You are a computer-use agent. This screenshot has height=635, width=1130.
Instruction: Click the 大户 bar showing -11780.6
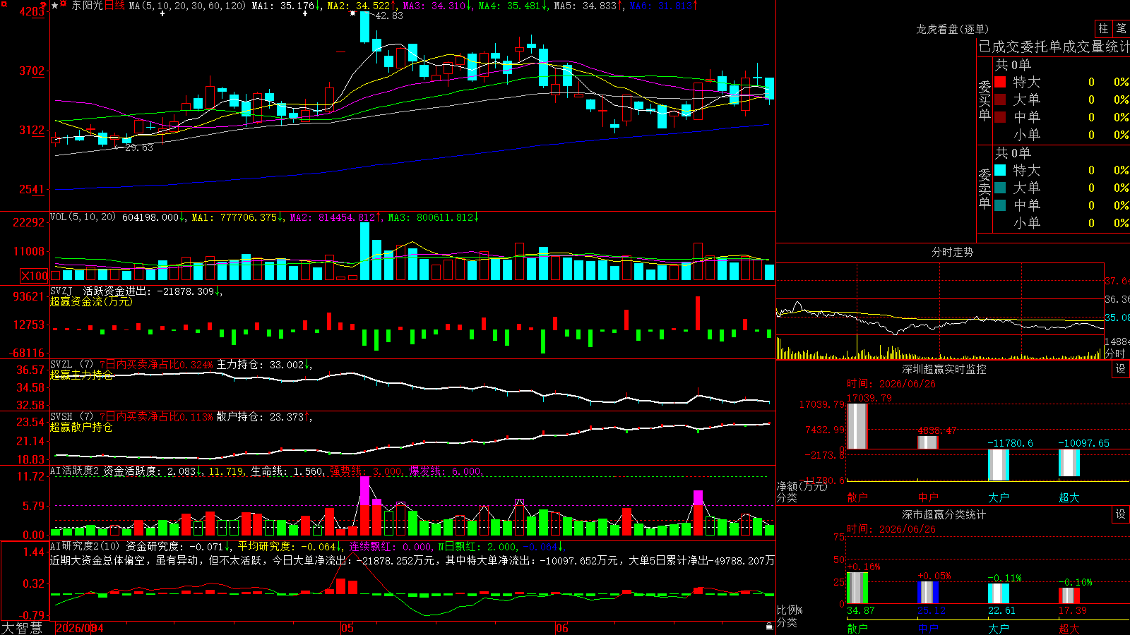click(x=998, y=465)
